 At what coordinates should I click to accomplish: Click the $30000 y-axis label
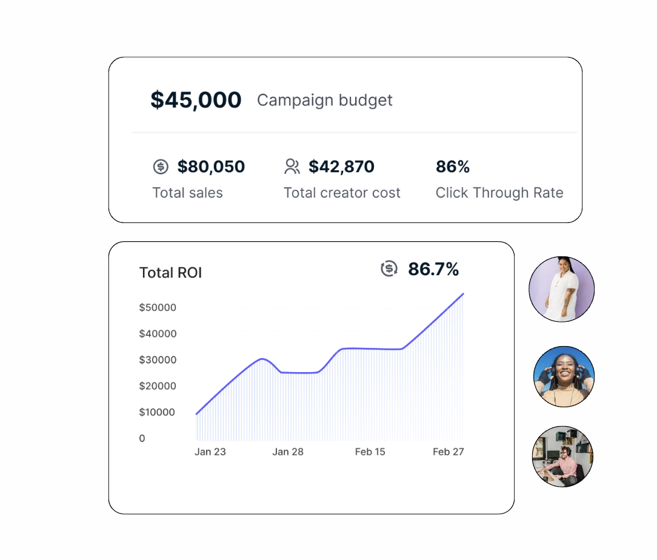pos(158,360)
